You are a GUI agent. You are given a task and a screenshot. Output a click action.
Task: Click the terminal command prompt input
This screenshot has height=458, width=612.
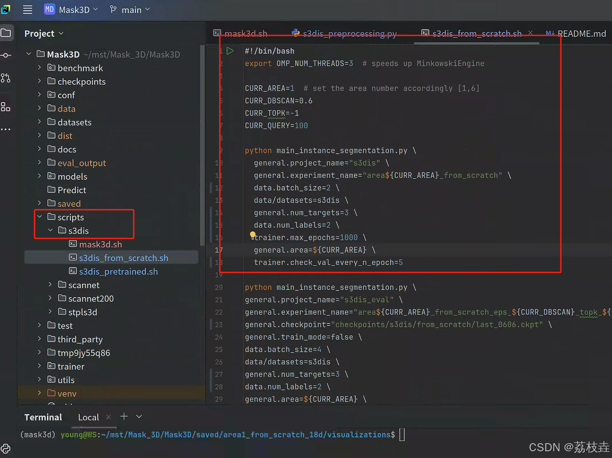(402, 435)
